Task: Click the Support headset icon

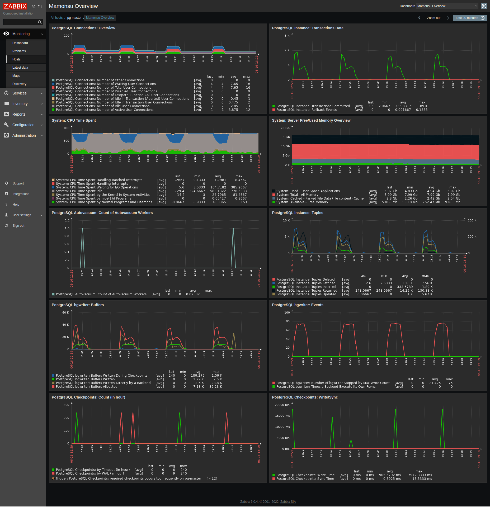Action: coord(6,183)
